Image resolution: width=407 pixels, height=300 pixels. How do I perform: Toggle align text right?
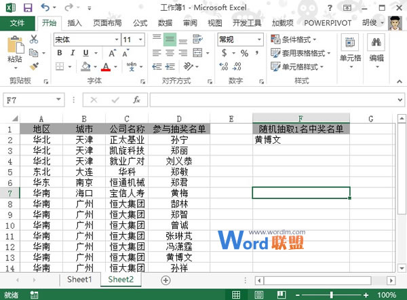click(x=183, y=53)
